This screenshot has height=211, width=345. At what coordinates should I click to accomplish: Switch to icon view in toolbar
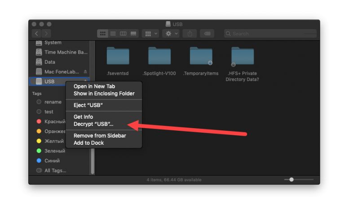[x=103, y=34]
